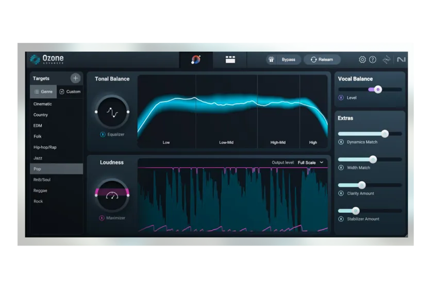Click the Width Match slider
Viewport: 433px width, 289px height.
[370, 159]
